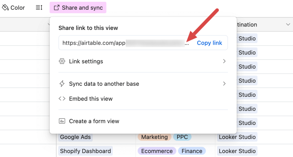Image resolution: width=293 pixels, height=157 pixels.
Task: Click the row height icon
Action: (x=39, y=8)
